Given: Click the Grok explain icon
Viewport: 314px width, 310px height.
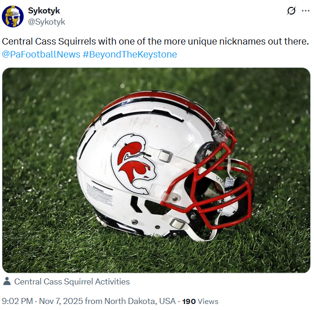Looking at the screenshot, I should point(291,11).
